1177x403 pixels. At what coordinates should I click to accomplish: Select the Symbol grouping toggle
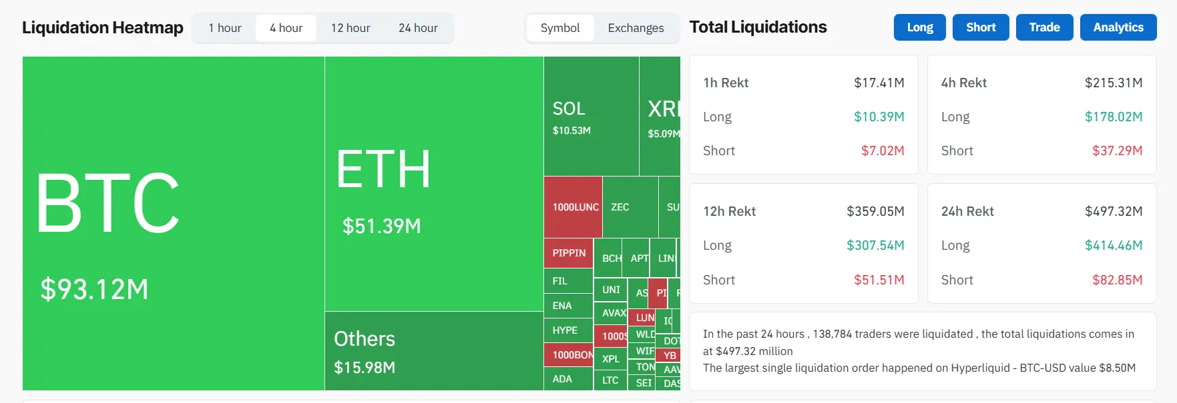point(561,27)
